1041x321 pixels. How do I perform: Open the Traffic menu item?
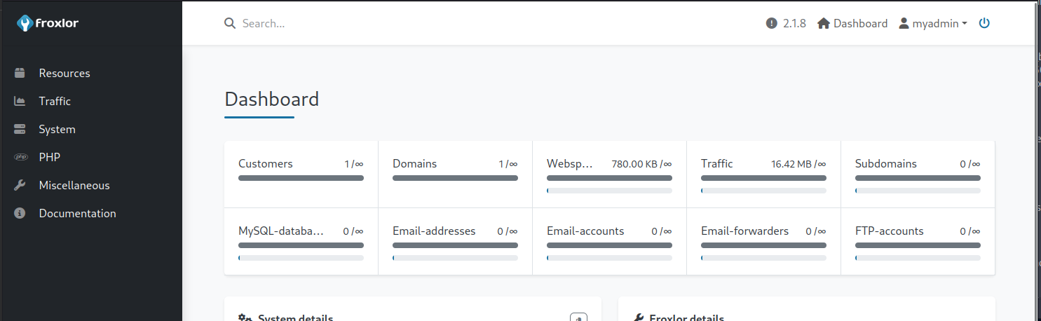pyautogui.click(x=55, y=101)
